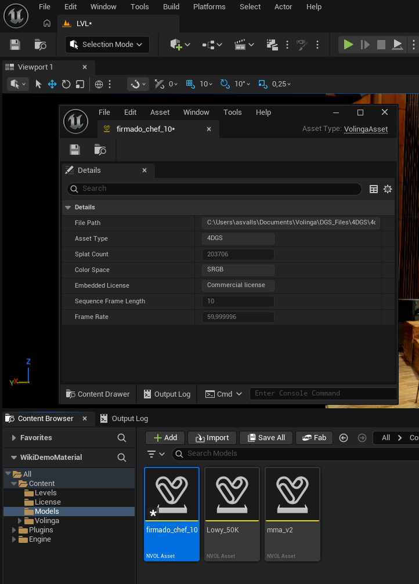
Task: Open the Fab button
Action: [x=314, y=438]
